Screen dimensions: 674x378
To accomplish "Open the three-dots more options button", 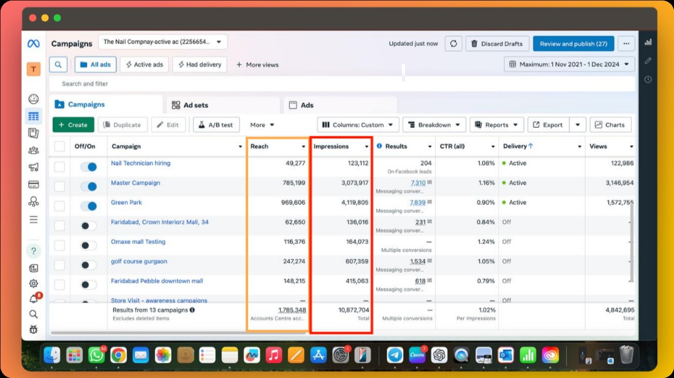I will pyautogui.click(x=626, y=44).
